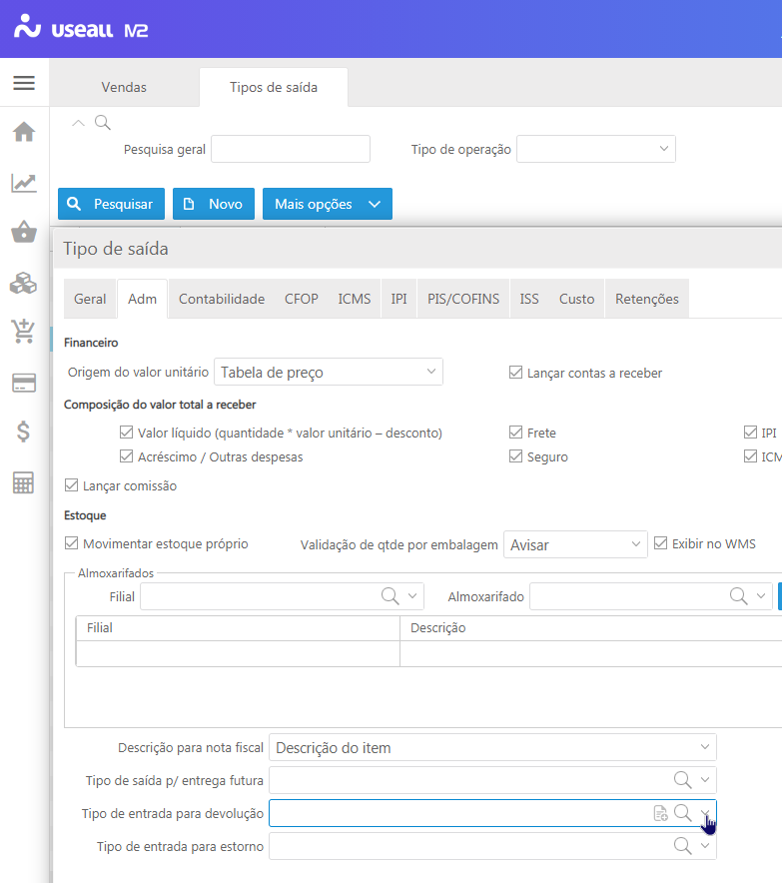Expand Tipo de saída p/ entrega futura arrow
Viewport: 782px width, 883px height.
[x=705, y=780]
